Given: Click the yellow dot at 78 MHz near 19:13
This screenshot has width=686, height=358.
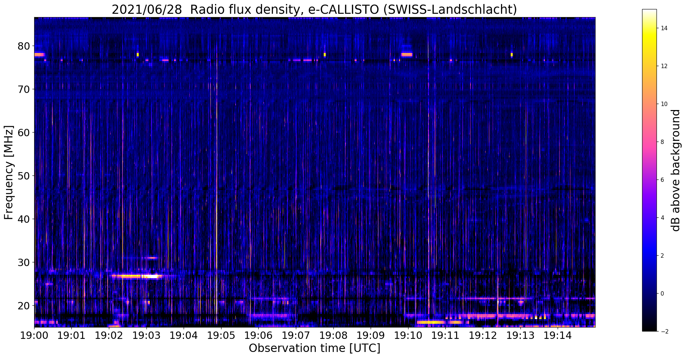Looking at the screenshot, I should pos(512,54).
